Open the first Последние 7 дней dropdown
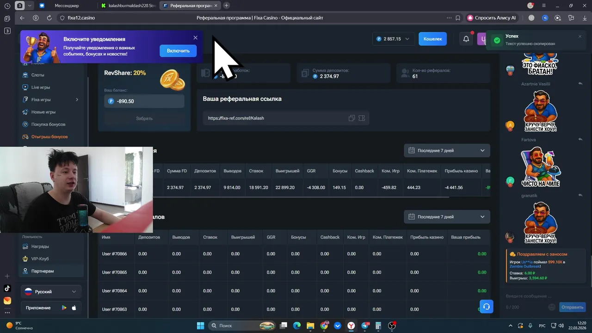 point(447,150)
